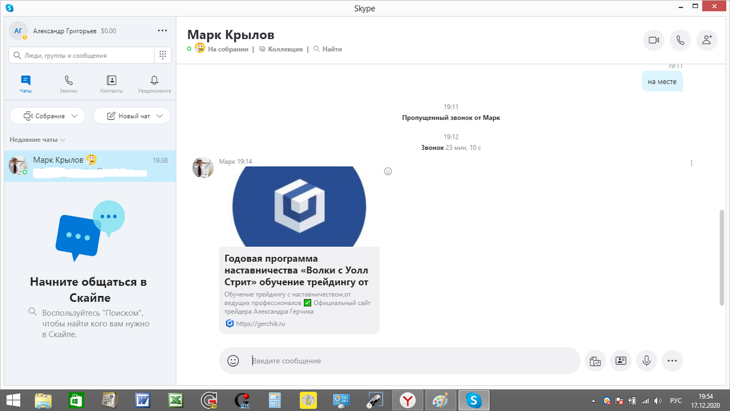Click the Люди, группы и сообщения search field
The height and width of the screenshot is (411, 730).
coord(81,55)
